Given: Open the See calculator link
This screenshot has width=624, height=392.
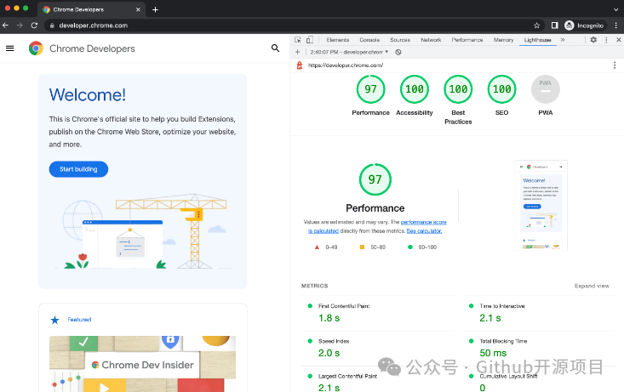Looking at the screenshot, I should click(x=424, y=231).
